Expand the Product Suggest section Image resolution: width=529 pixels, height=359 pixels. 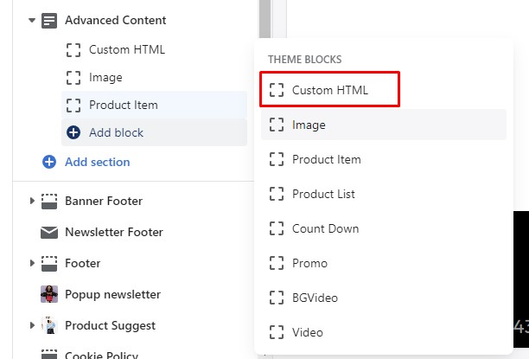32,325
